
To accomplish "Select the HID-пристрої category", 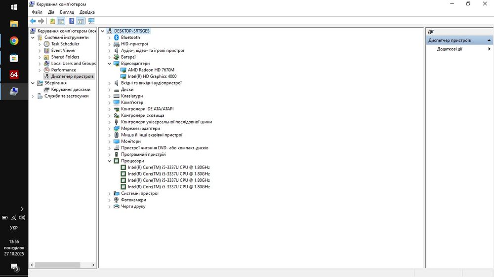I will click(134, 44).
